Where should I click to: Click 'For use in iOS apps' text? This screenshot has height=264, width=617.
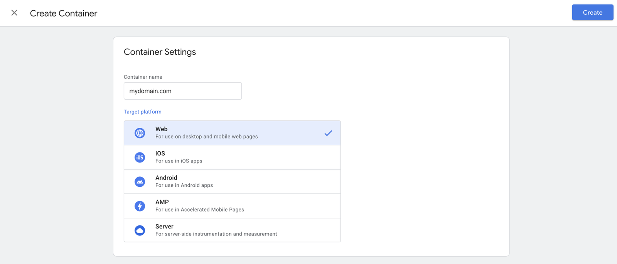[x=179, y=161]
